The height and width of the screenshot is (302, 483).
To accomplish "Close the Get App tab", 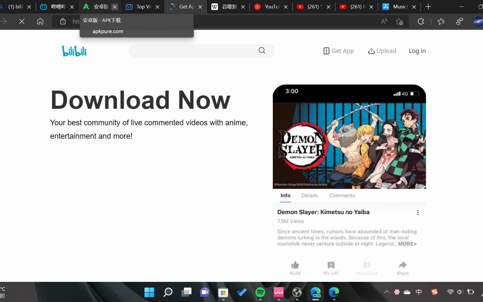I will click(x=200, y=7).
